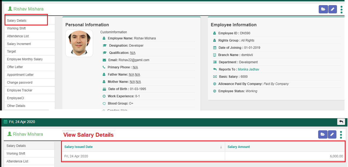Open Employee Monthly Salary menu item

point(25,59)
